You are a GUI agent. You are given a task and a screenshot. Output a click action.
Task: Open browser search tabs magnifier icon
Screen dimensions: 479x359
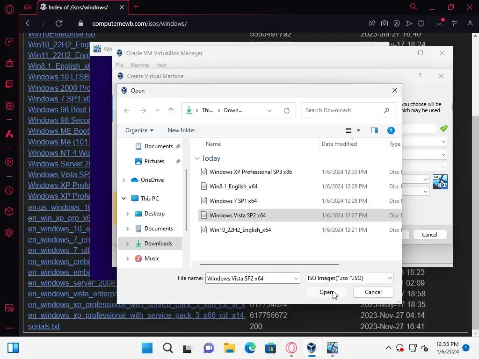point(414,7)
